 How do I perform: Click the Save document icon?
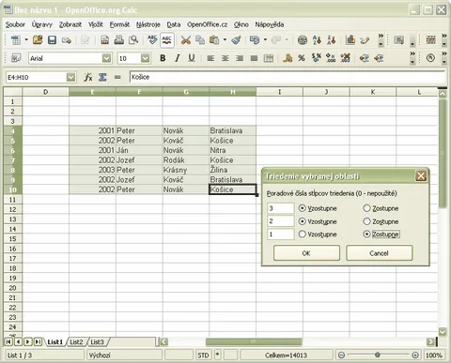coord(52,40)
